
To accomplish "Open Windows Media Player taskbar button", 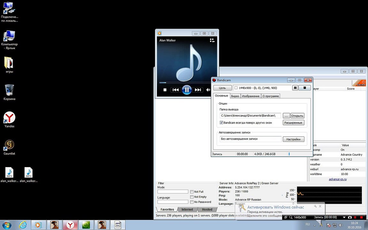I will coord(38,225).
